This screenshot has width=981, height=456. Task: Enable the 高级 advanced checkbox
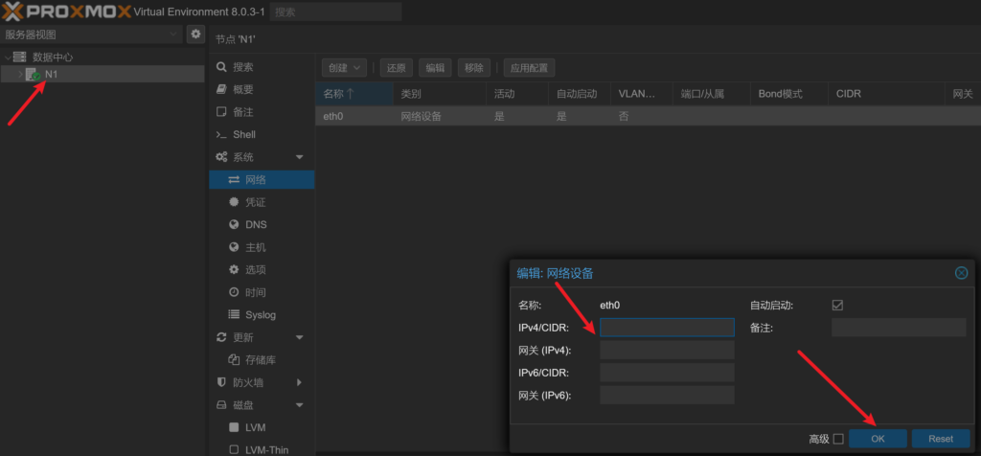click(838, 439)
